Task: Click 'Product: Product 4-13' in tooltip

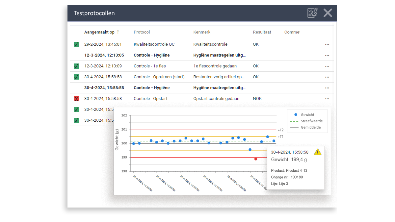Action: (289, 170)
